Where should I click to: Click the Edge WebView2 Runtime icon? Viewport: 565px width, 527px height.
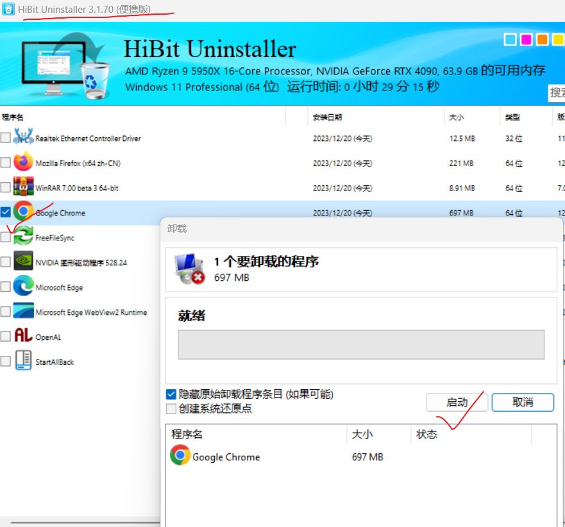[24, 310]
